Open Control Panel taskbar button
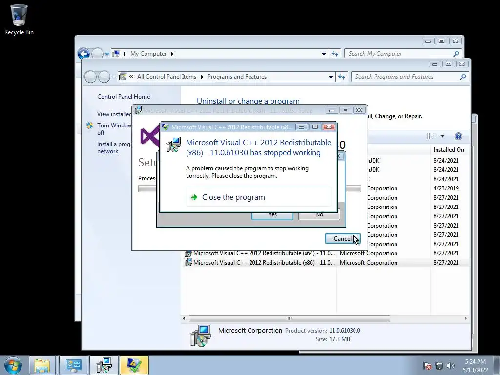Screen dimensions: 500x375 (73, 365)
